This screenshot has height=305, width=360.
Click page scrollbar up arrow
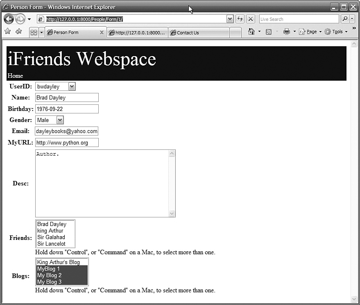click(x=354, y=44)
